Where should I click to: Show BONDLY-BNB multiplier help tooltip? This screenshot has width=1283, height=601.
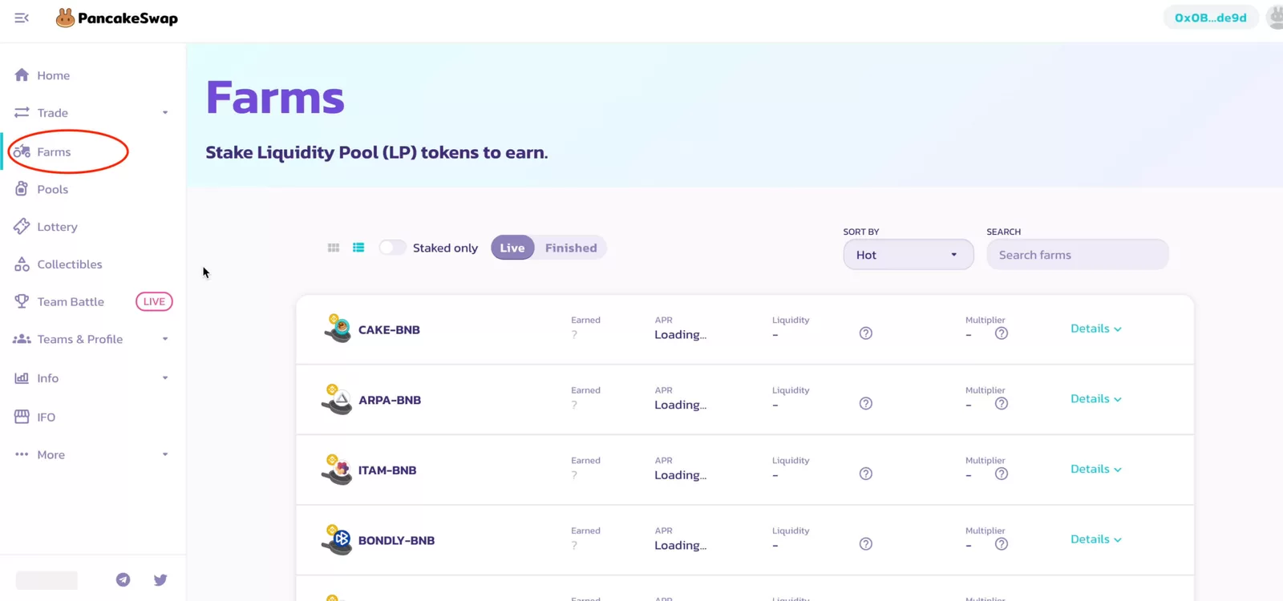pyautogui.click(x=1002, y=544)
